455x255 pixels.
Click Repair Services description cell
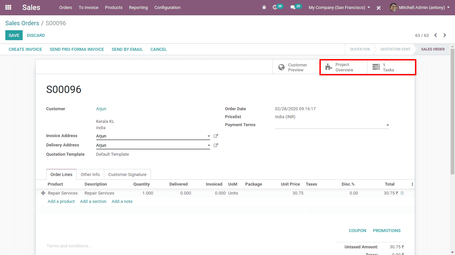[99, 193]
